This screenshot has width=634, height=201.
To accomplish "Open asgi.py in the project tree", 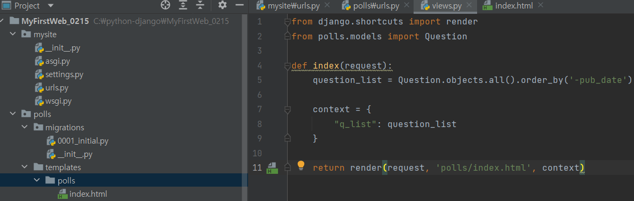I will (58, 61).
